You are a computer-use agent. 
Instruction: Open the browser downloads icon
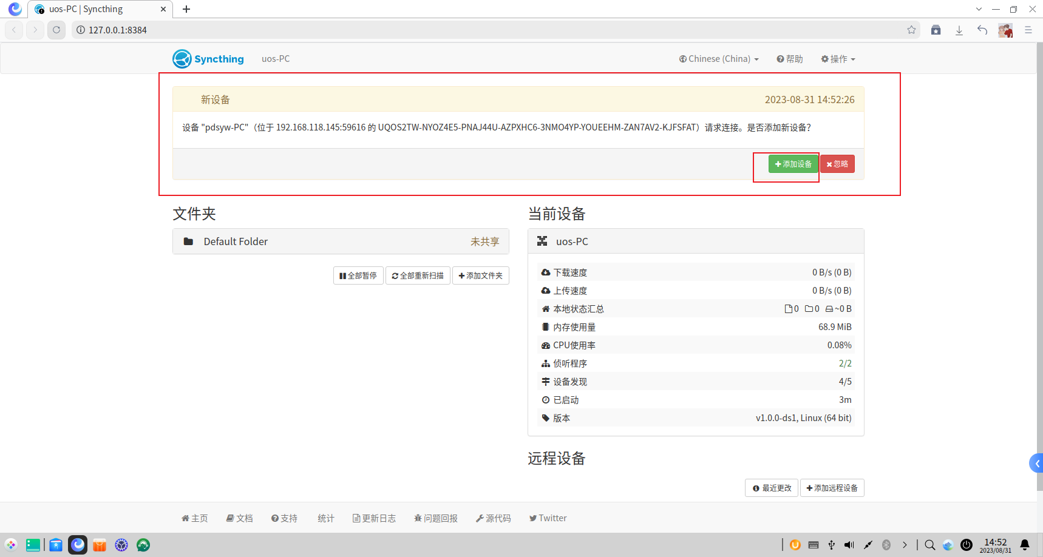959,30
